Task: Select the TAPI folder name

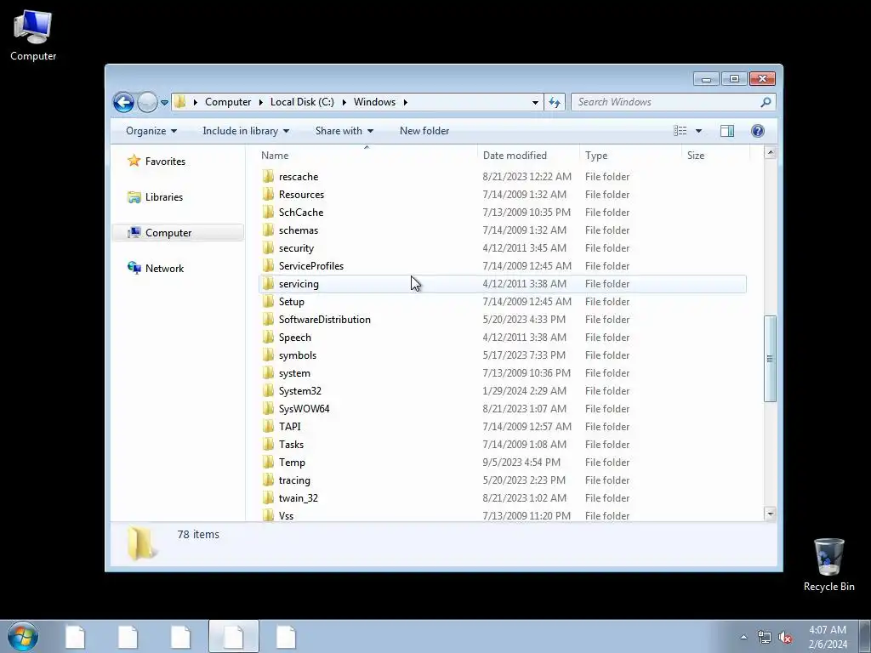Action: (x=289, y=427)
